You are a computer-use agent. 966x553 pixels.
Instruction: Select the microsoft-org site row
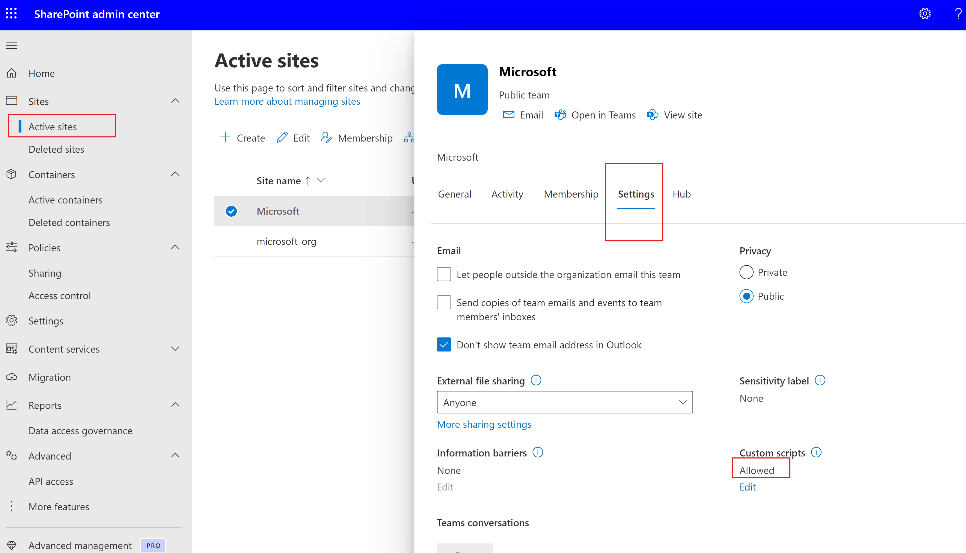pos(314,241)
